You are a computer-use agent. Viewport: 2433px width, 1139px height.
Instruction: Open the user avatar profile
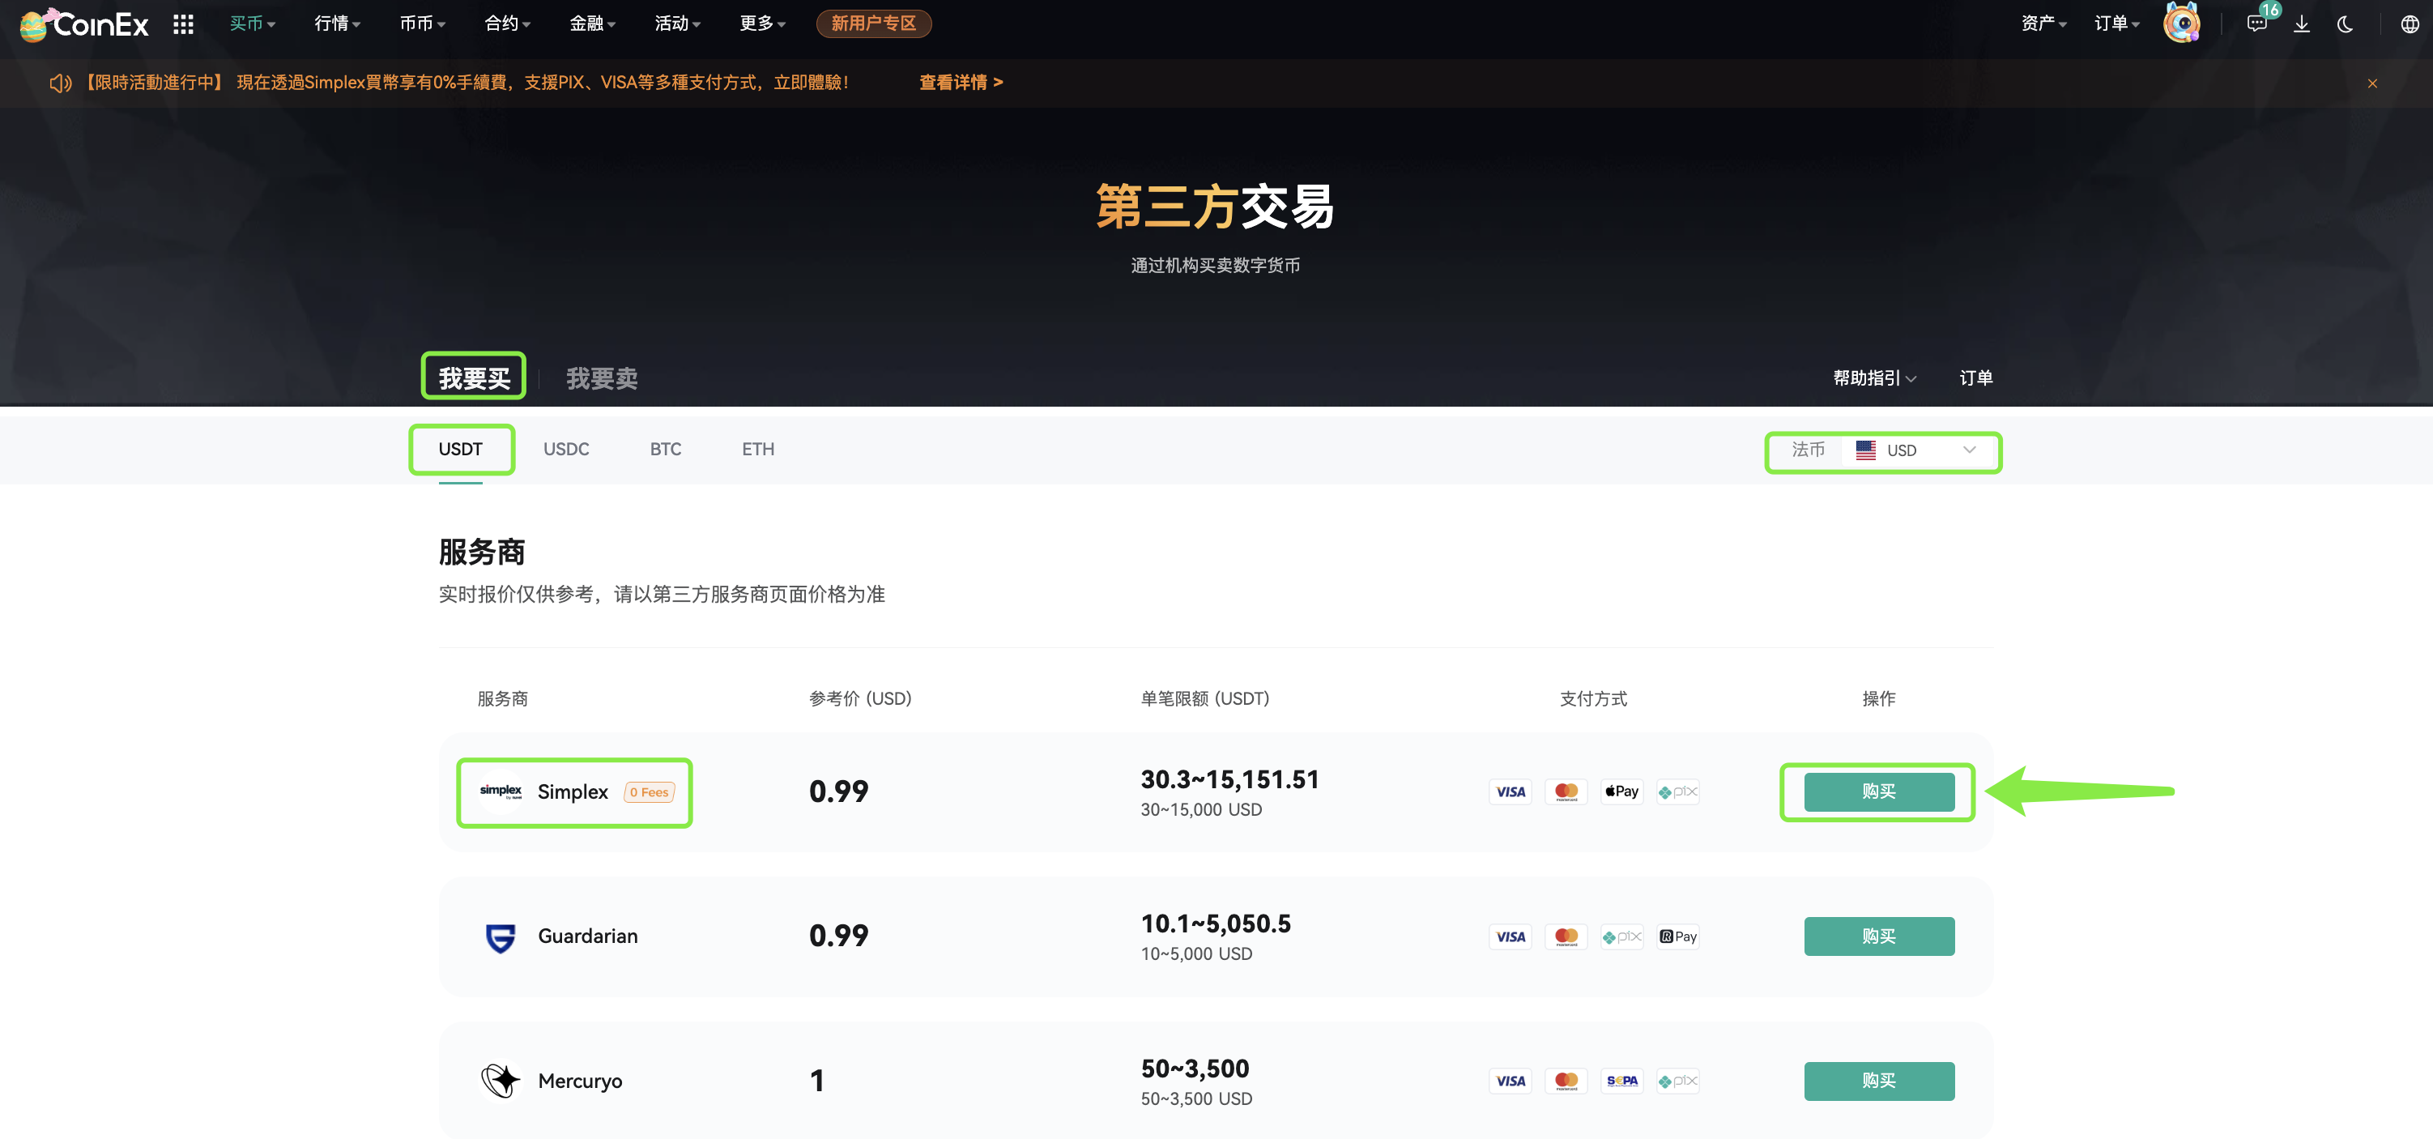point(2182,23)
